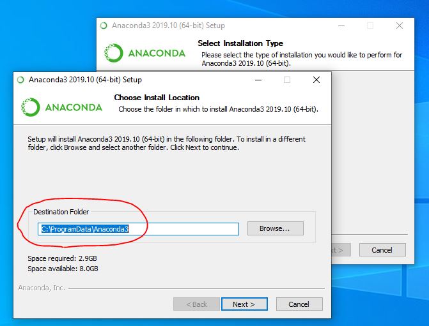429x326 pixels.
Task: Click the disabled < Back button
Action: [196, 304]
